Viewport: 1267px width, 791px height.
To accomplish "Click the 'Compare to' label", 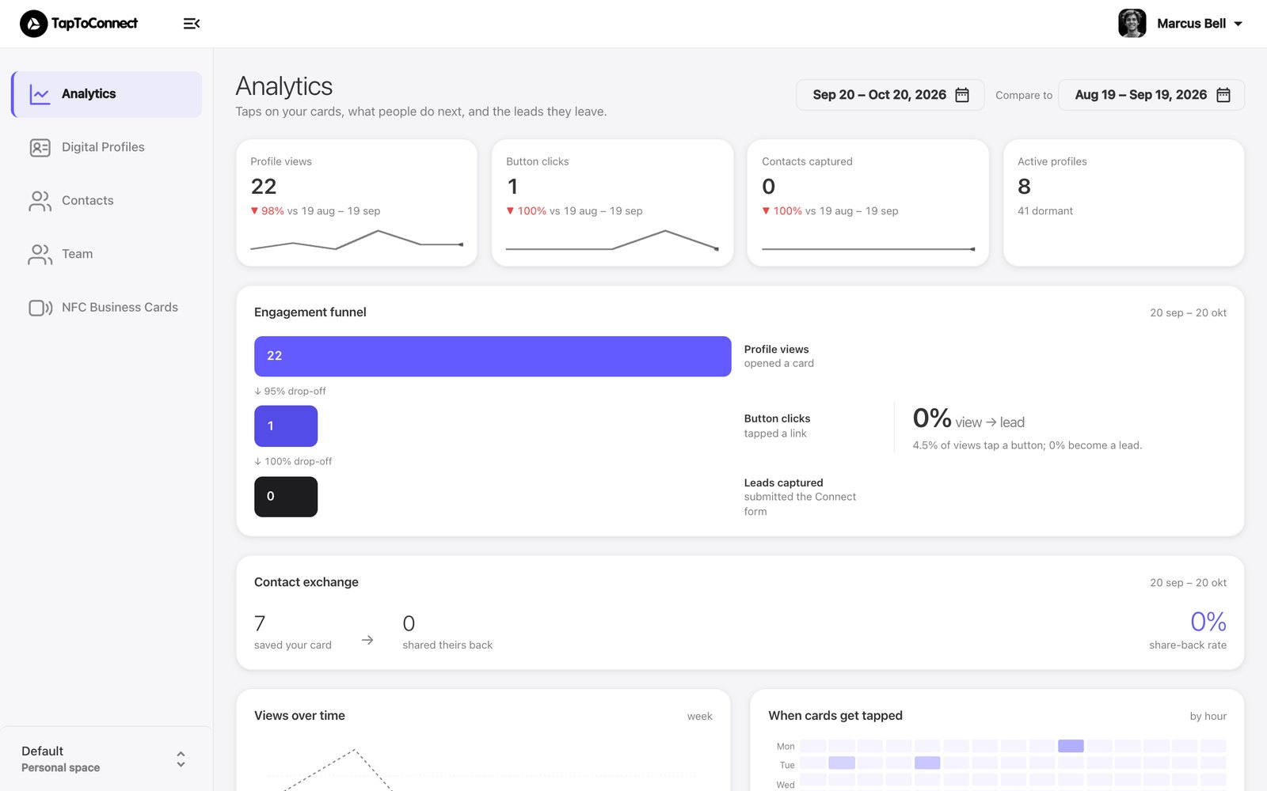I will (x=1024, y=96).
